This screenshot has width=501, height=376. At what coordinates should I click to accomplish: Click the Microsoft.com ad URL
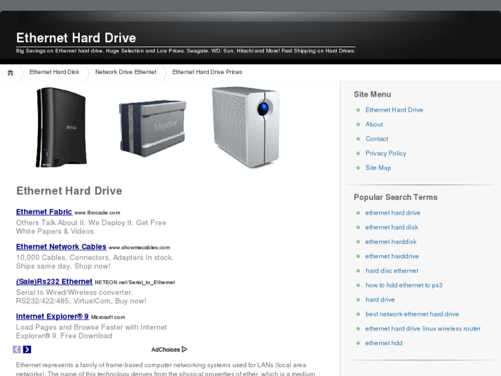point(108,317)
